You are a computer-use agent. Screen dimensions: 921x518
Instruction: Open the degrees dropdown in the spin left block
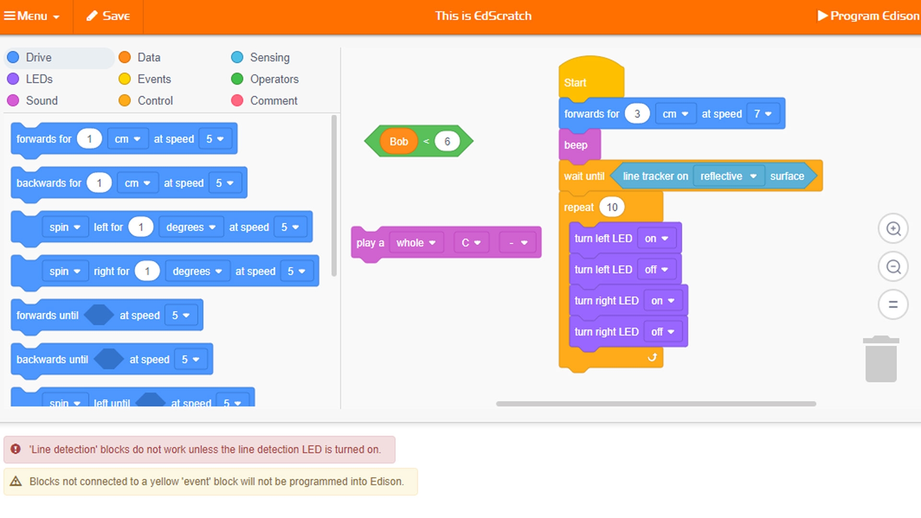point(191,227)
